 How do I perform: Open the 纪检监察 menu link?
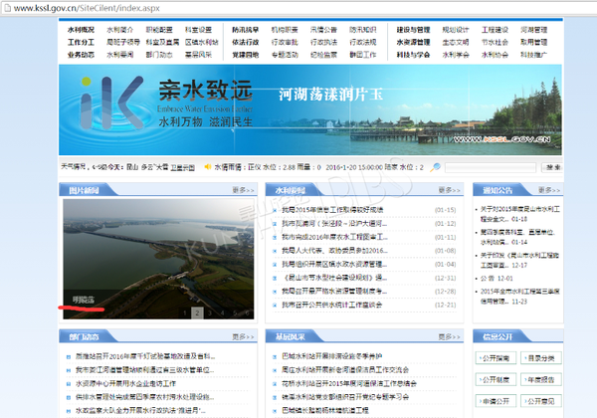323,55
